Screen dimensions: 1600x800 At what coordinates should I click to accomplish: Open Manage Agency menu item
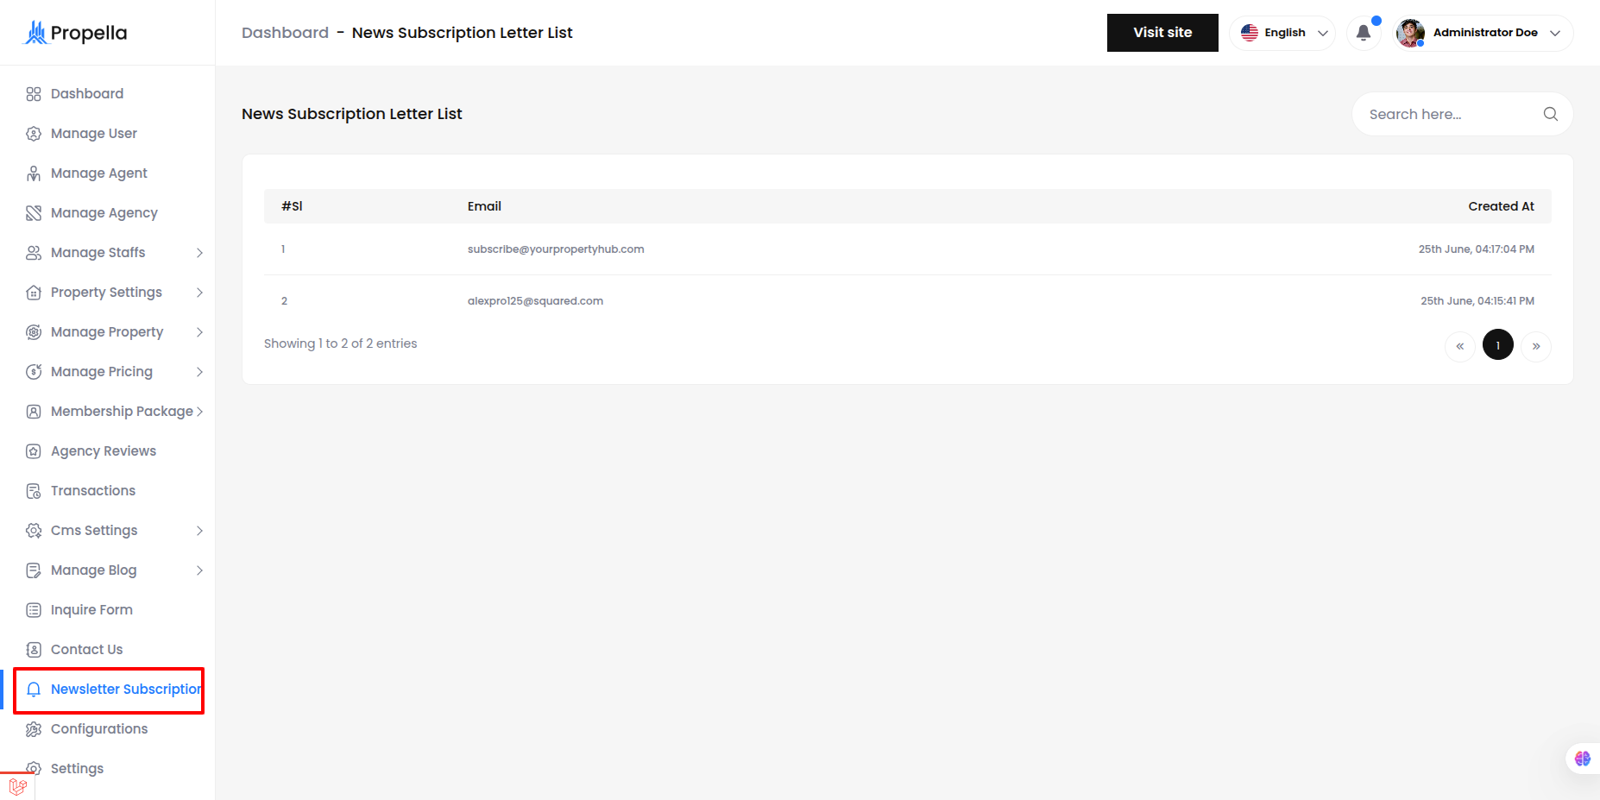click(104, 213)
